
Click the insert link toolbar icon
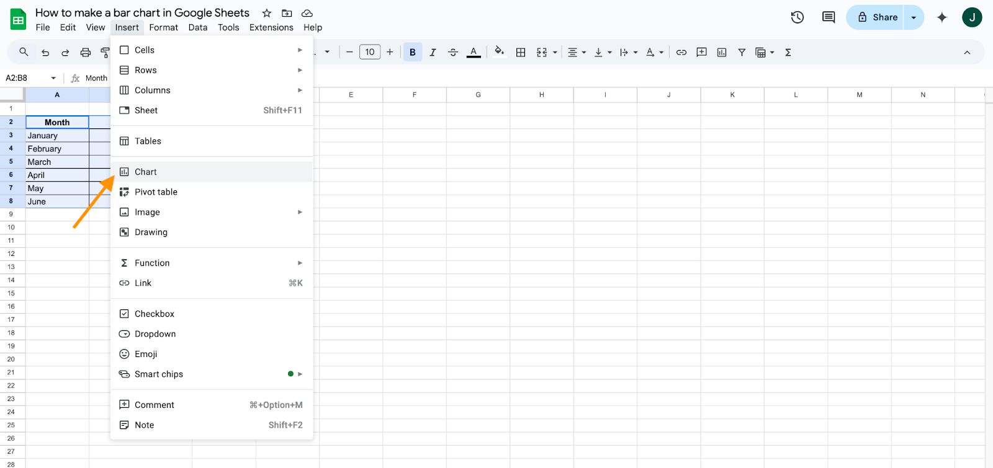pos(681,53)
